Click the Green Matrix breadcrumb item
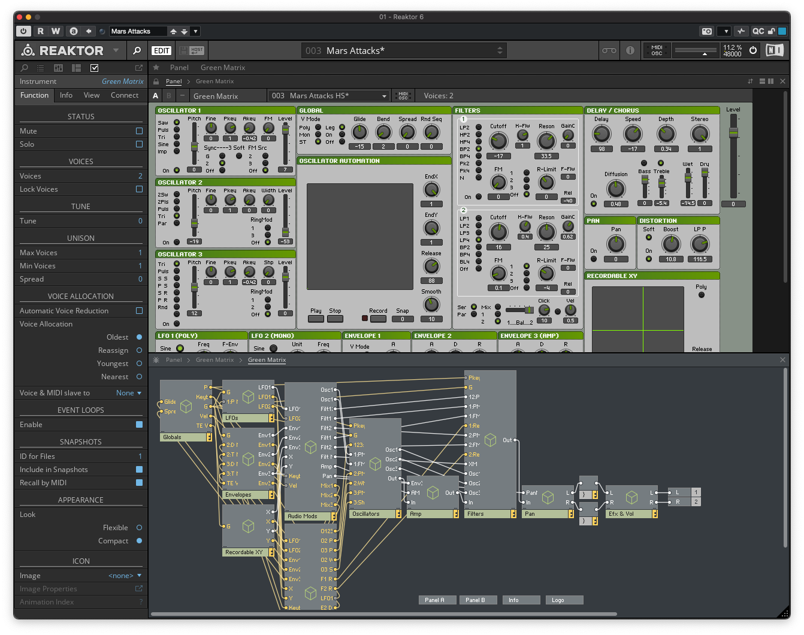Viewport: 804px width, 635px height. click(214, 81)
